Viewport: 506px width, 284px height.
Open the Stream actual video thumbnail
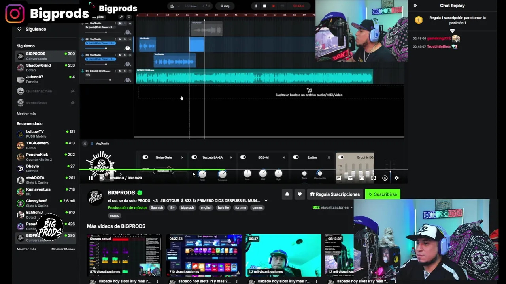[125, 255]
